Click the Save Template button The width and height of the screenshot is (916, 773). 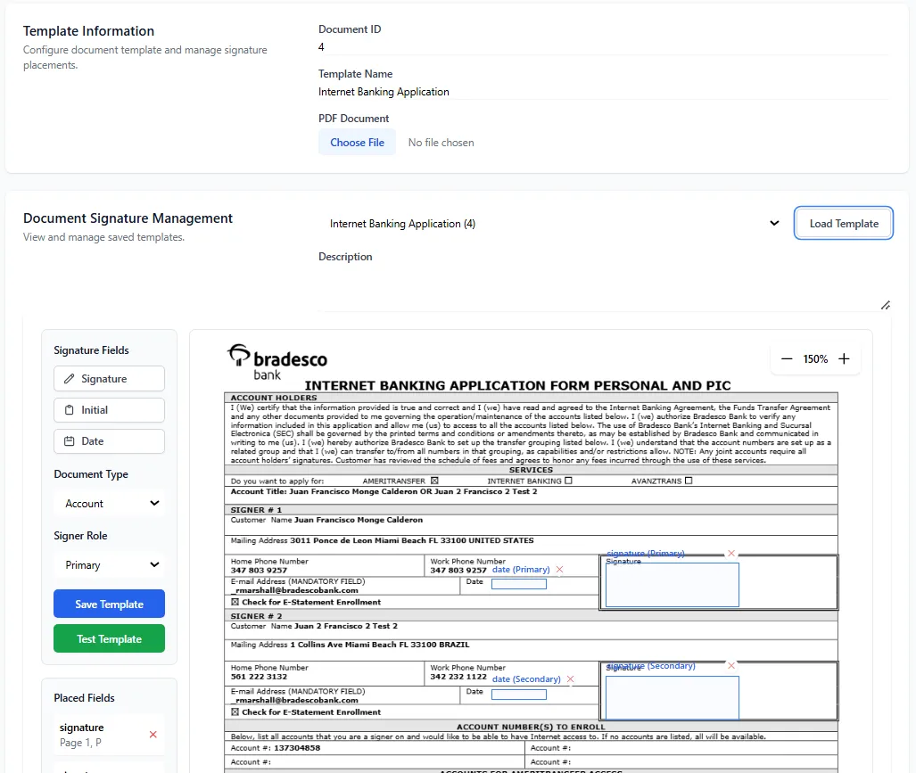click(x=109, y=604)
